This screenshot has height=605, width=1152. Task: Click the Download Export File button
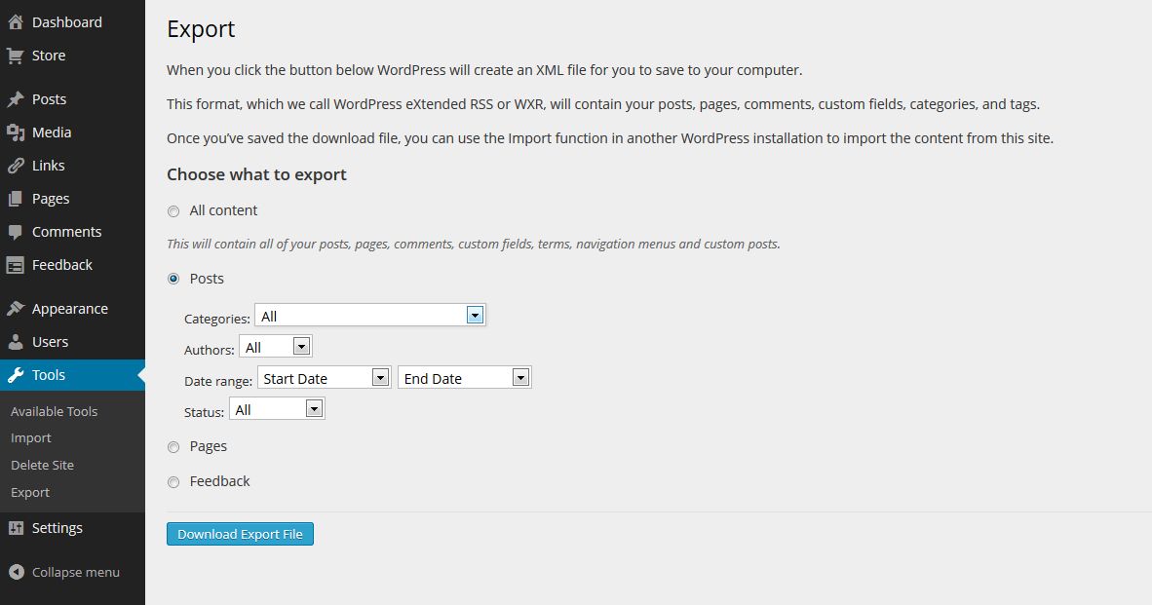click(x=240, y=534)
